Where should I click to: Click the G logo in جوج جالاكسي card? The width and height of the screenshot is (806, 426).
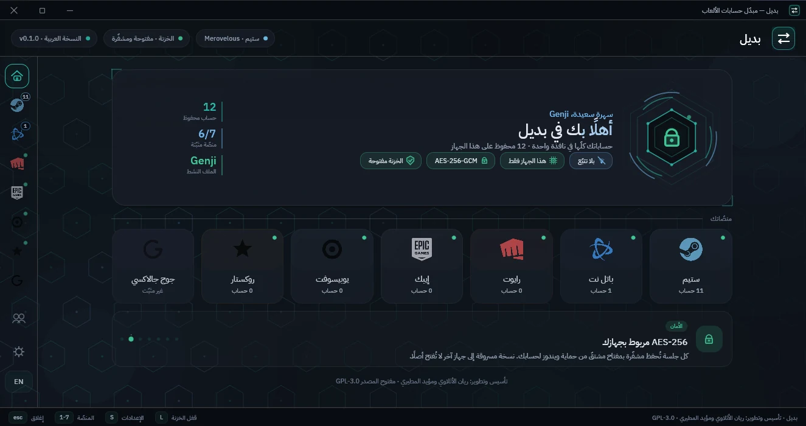[153, 249]
